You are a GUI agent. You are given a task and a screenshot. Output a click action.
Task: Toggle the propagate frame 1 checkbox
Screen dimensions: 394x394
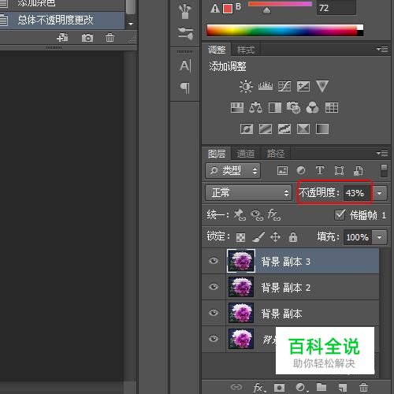point(340,215)
